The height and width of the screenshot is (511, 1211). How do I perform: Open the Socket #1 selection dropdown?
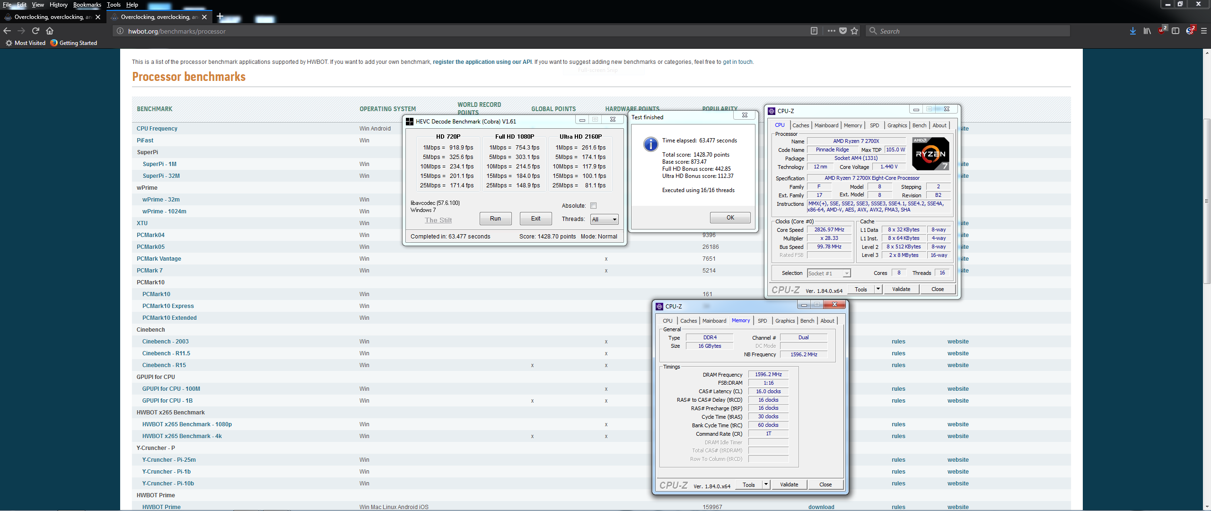click(x=829, y=273)
